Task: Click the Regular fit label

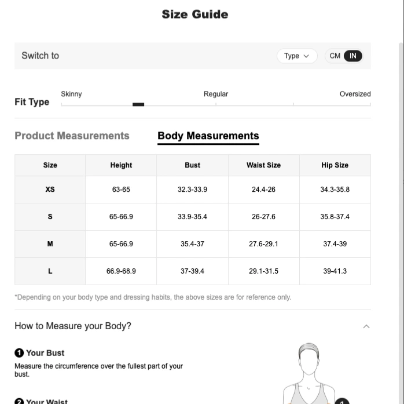Action: (x=216, y=94)
